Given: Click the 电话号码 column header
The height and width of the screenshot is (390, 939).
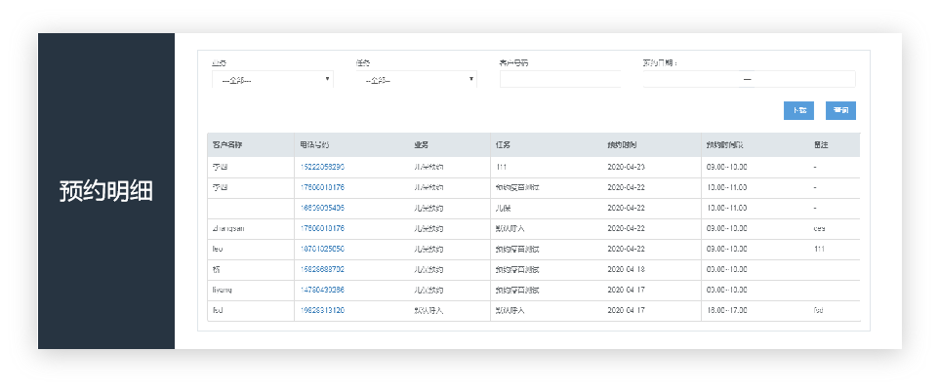Looking at the screenshot, I should pos(321,145).
